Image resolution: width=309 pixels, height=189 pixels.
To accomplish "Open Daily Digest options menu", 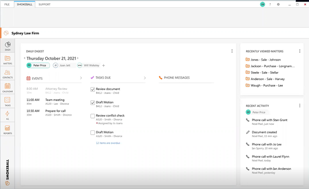I will (232, 51).
